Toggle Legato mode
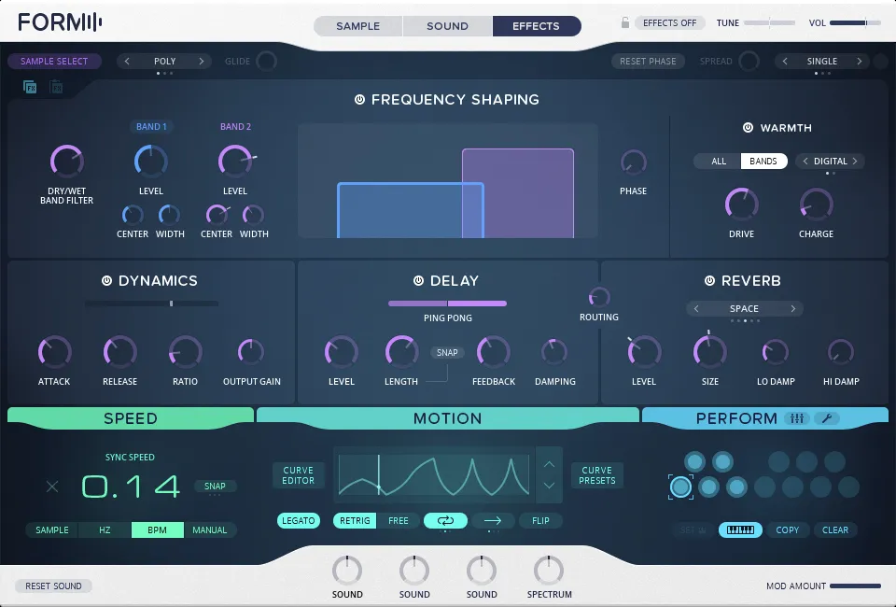The image size is (896, 607). pos(299,521)
